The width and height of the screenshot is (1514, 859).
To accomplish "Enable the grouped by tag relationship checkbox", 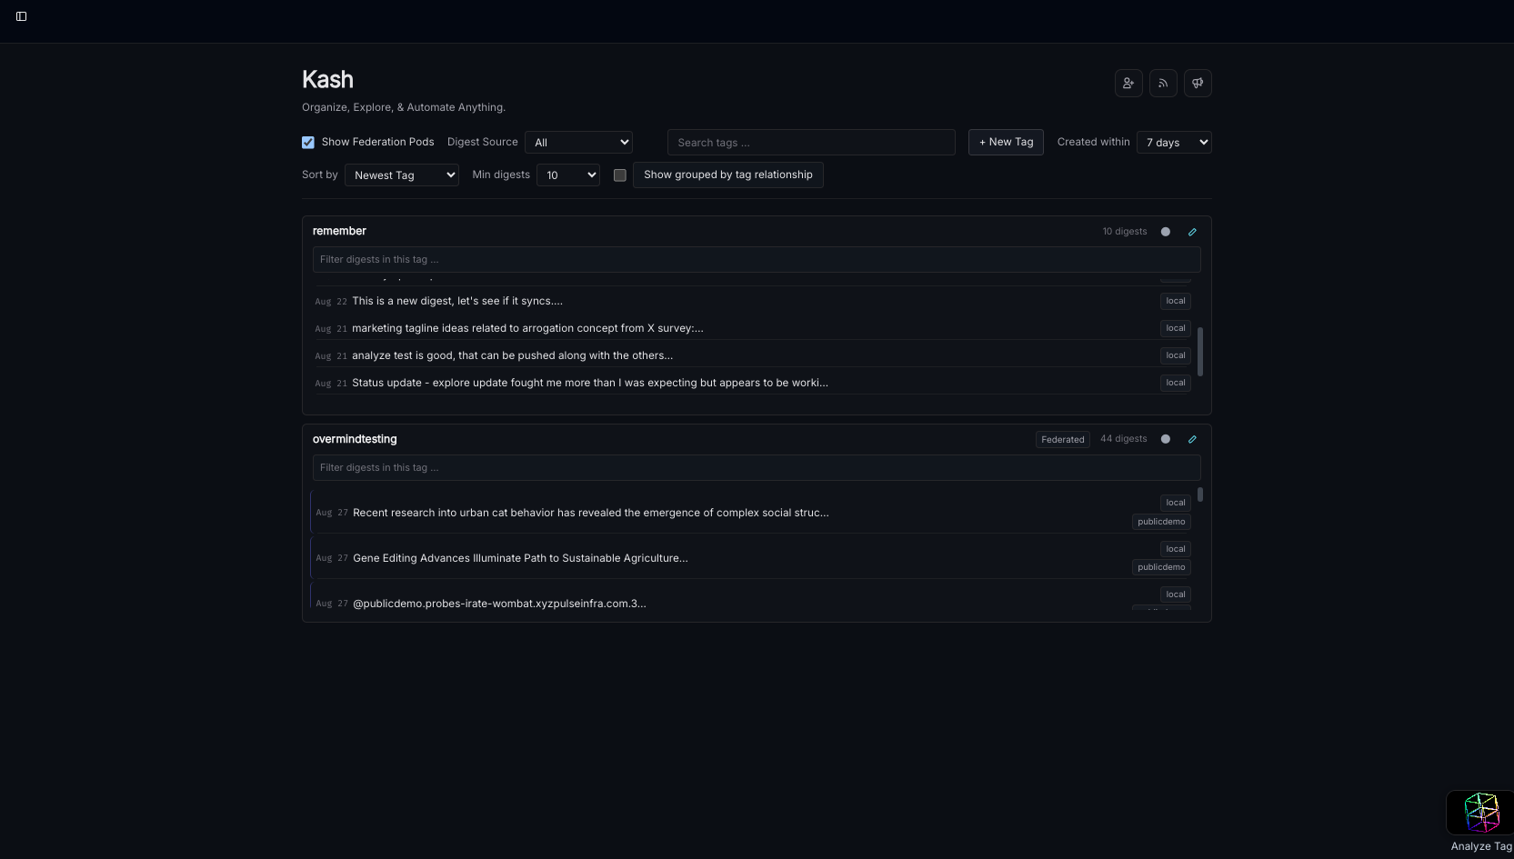I will (x=620, y=175).
